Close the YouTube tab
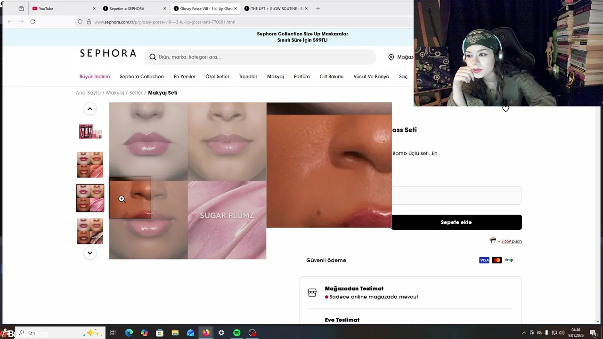Image resolution: width=603 pixels, height=339 pixels. coord(94,8)
